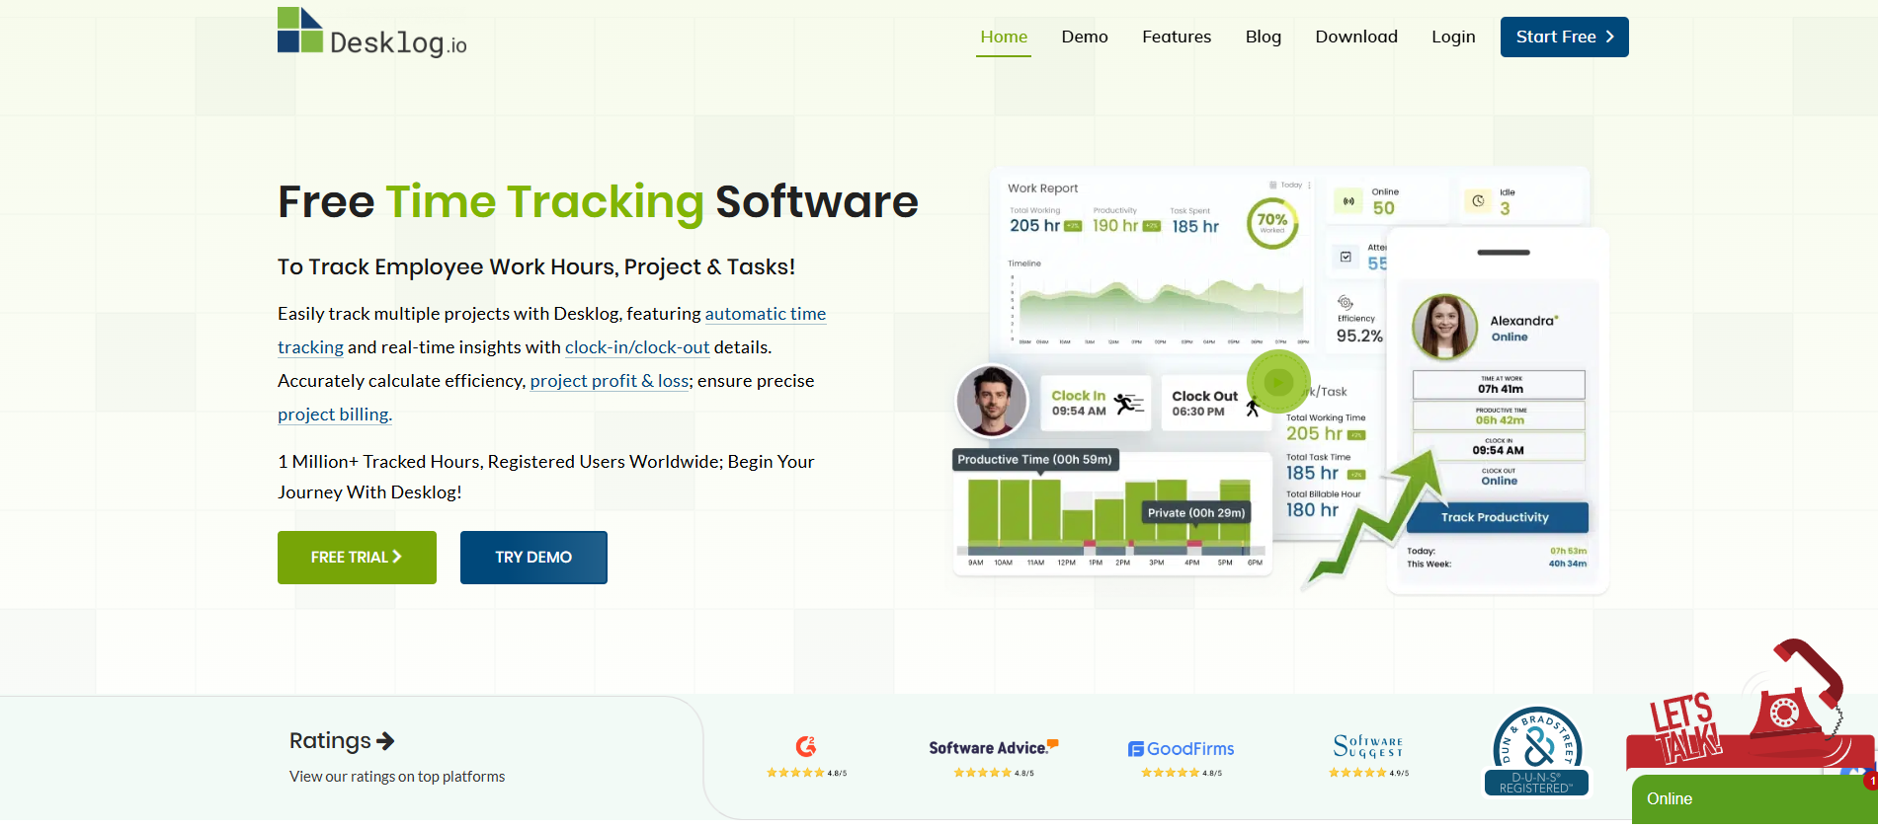Open the GoodFirms rating

1182,749
